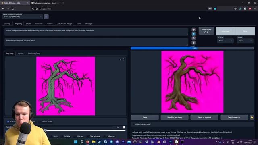The width and height of the screenshot is (258, 145).
Task: Switch to the PNG Info tab
Action: (39, 23)
